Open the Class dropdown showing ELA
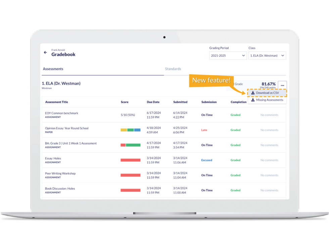Screen dimensions: 329x251 (267, 56)
